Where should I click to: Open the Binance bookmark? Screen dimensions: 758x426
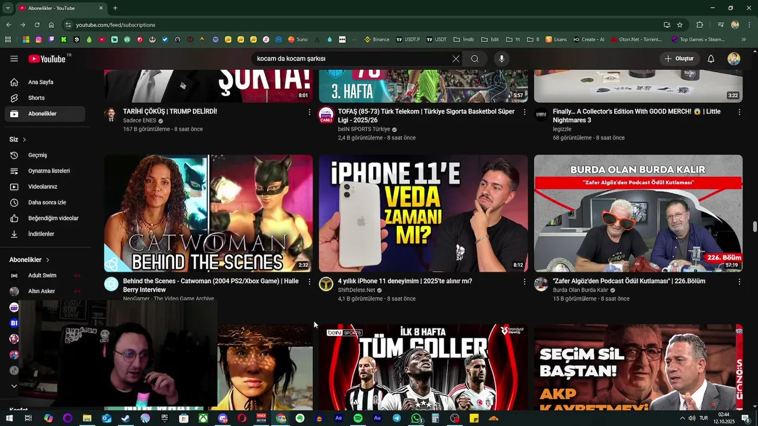click(377, 40)
